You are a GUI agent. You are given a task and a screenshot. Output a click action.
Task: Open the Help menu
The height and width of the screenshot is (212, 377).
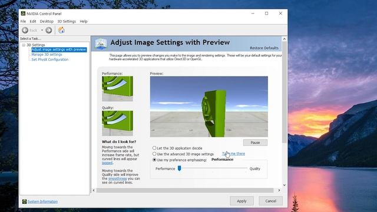[x=84, y=21]
